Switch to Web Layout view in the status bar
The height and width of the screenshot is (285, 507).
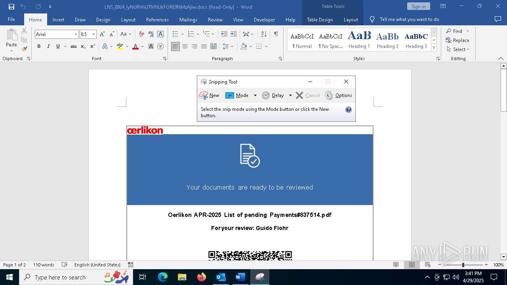pos(428,265)
